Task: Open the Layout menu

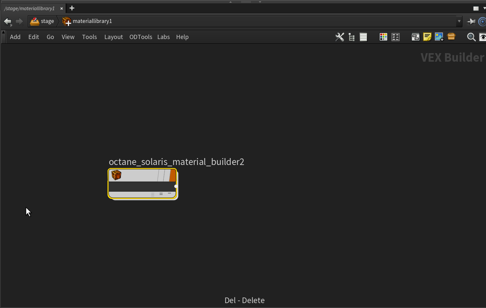Action: click(x=114, y=37)
